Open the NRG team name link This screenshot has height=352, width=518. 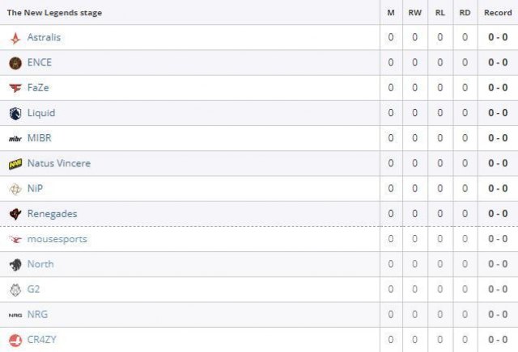38,315
